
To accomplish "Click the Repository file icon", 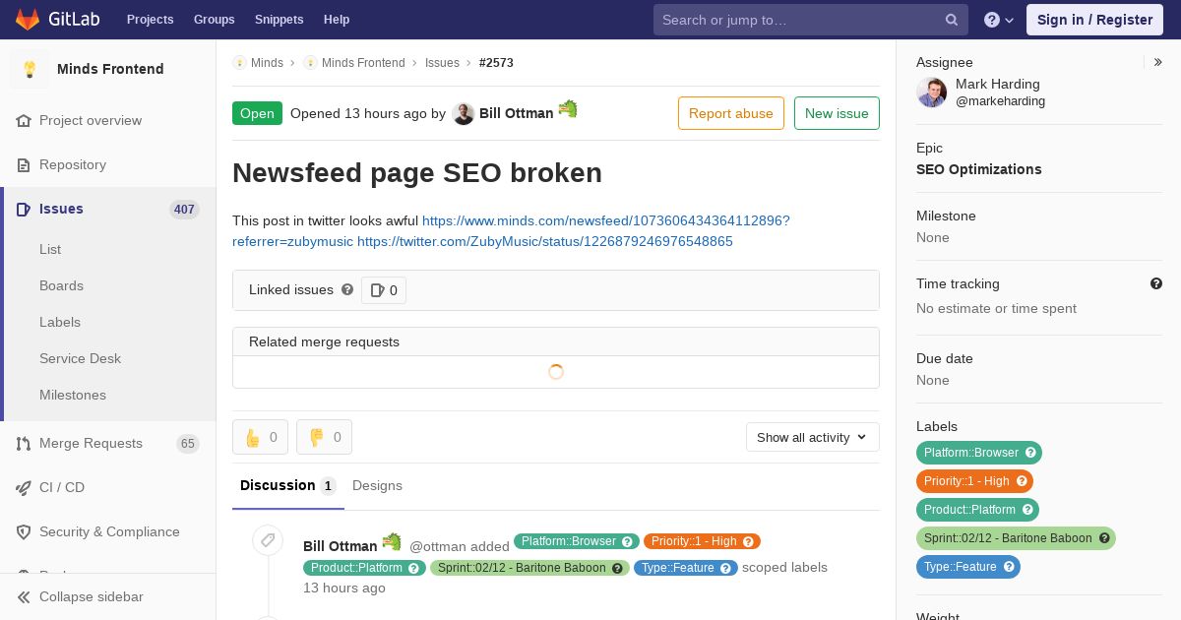I will 24,164.
